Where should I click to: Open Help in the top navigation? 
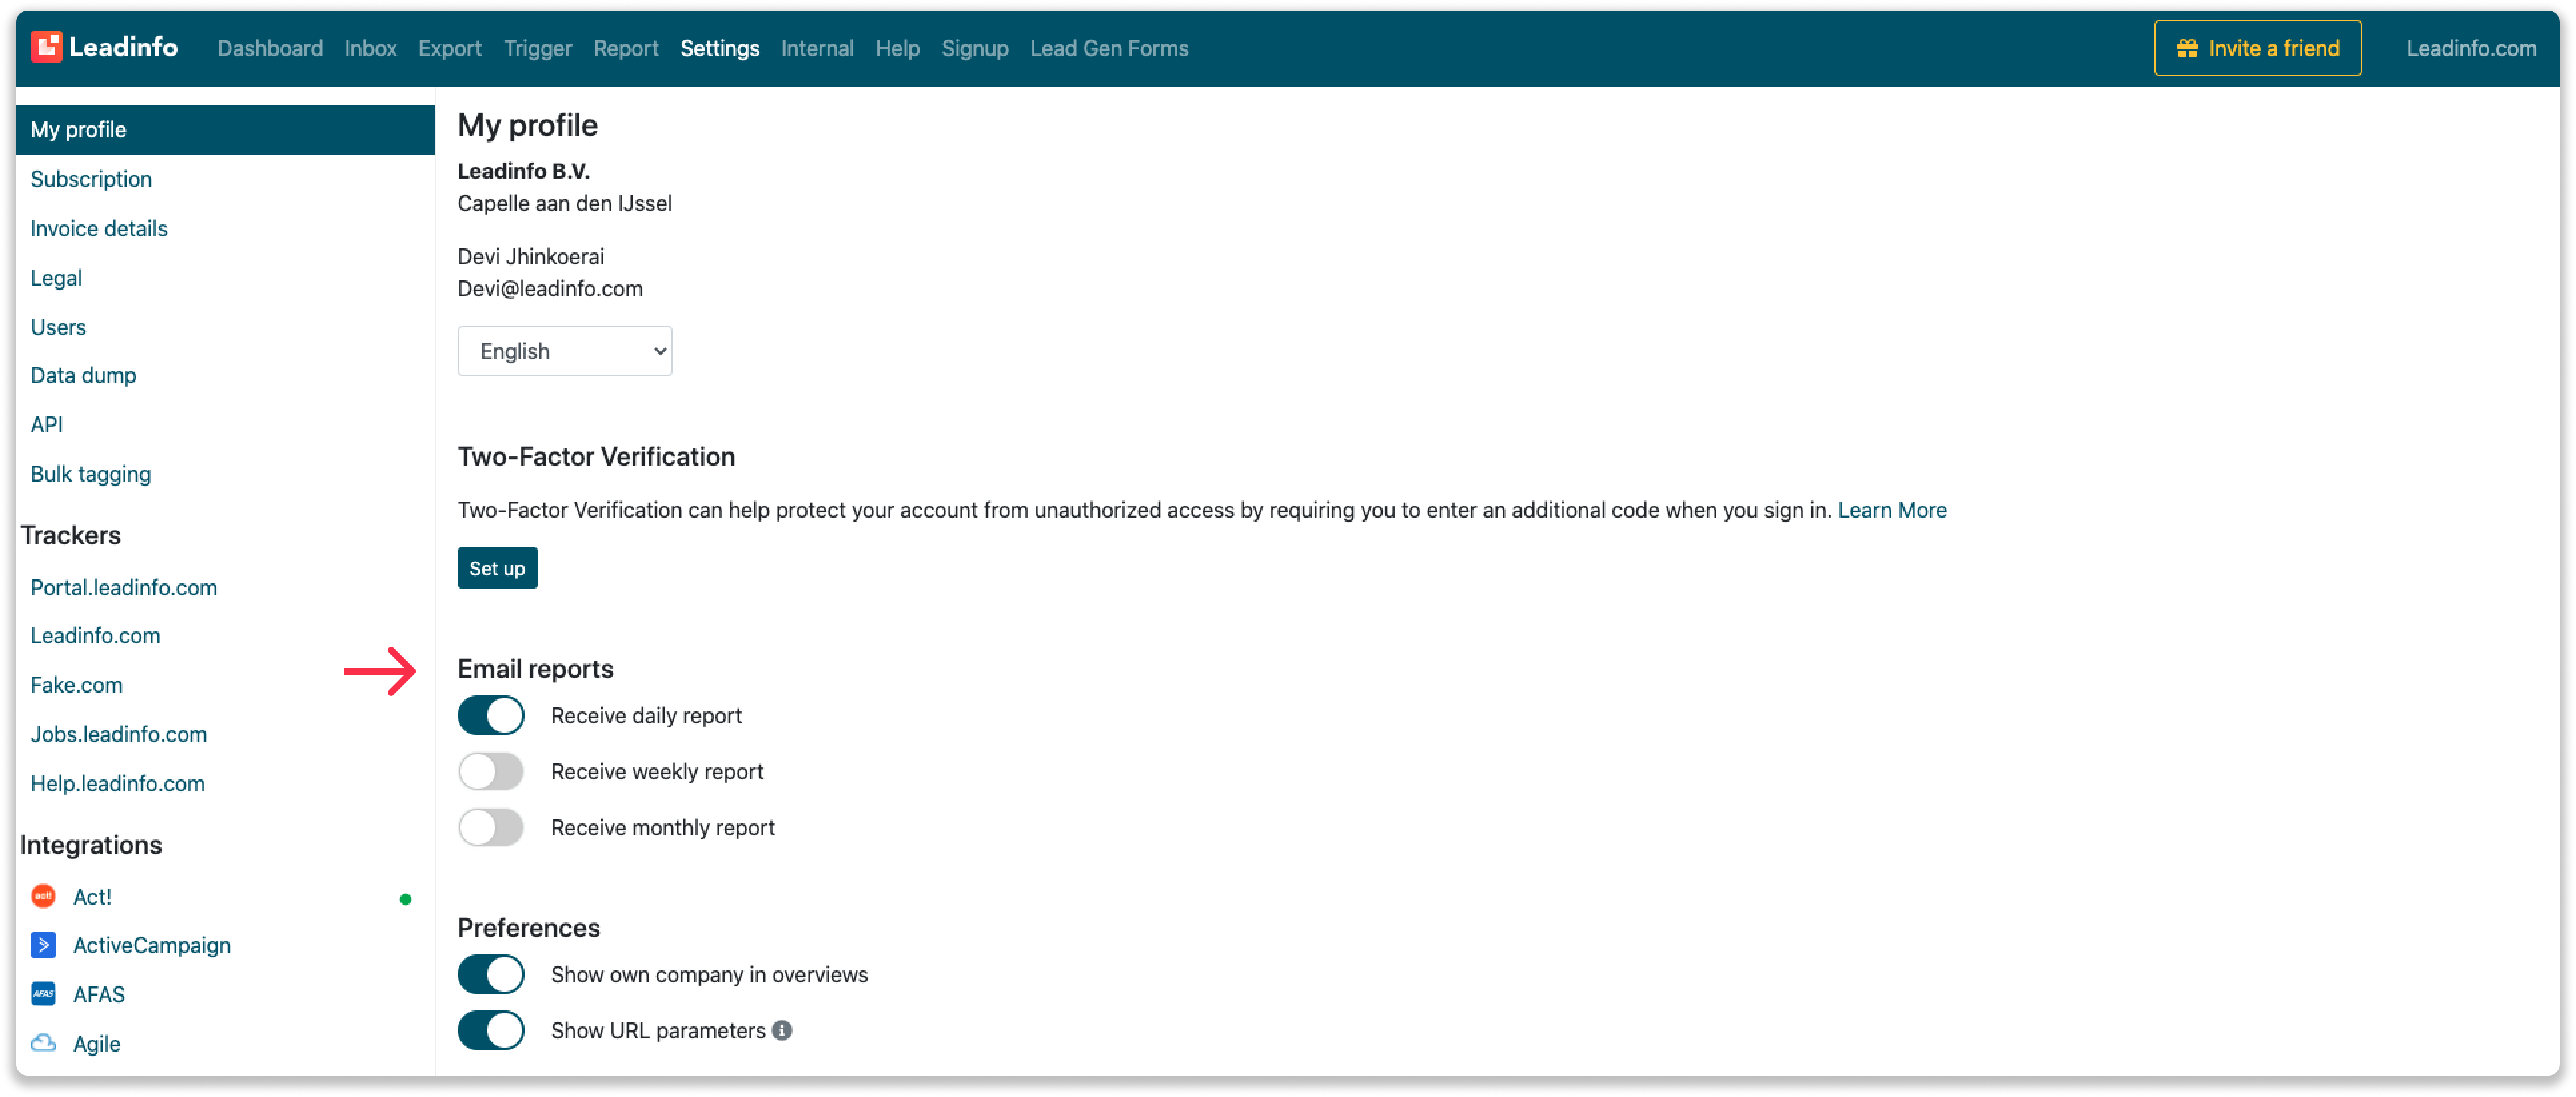(x=898, y=48)
